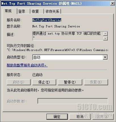Click the grayed 恢复(R) button
The image size is (116, 122).
click(96, 82)
